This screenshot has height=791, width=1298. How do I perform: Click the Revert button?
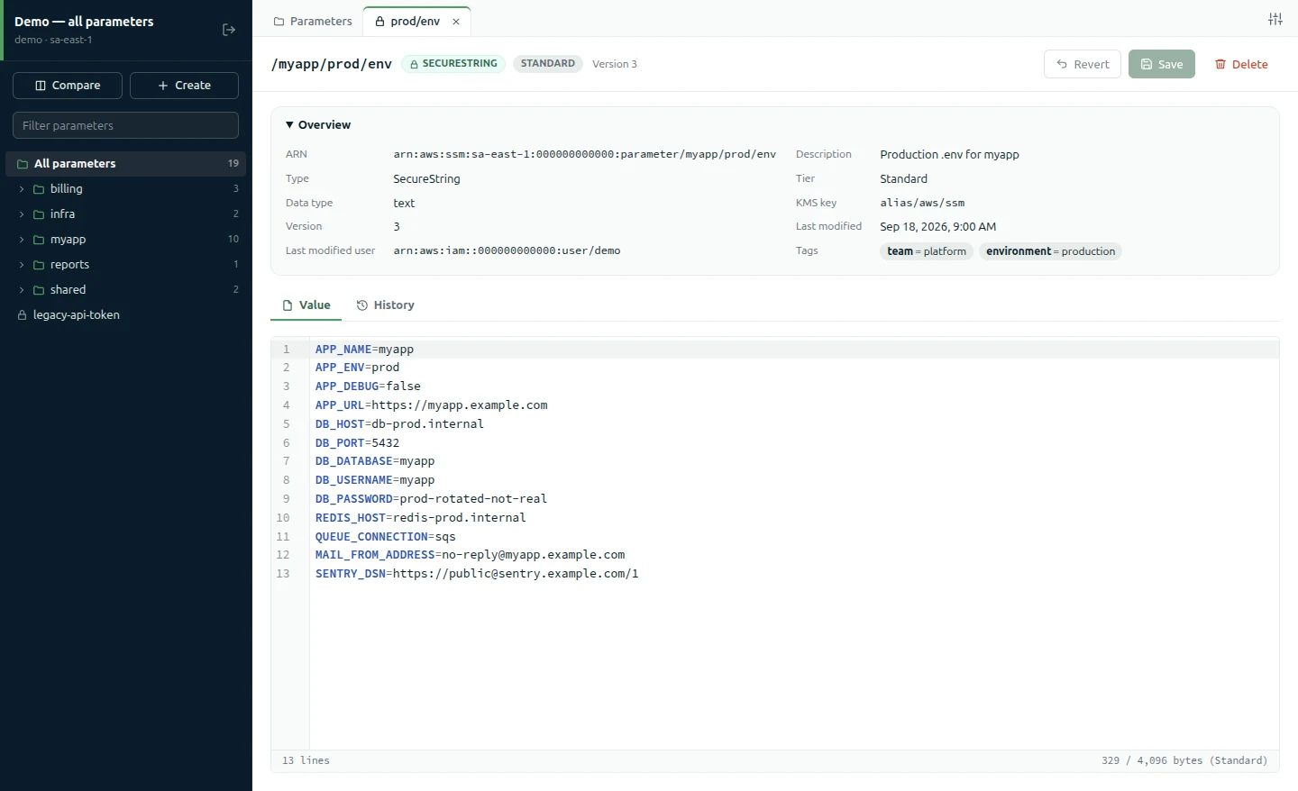tap(1083, 64)
